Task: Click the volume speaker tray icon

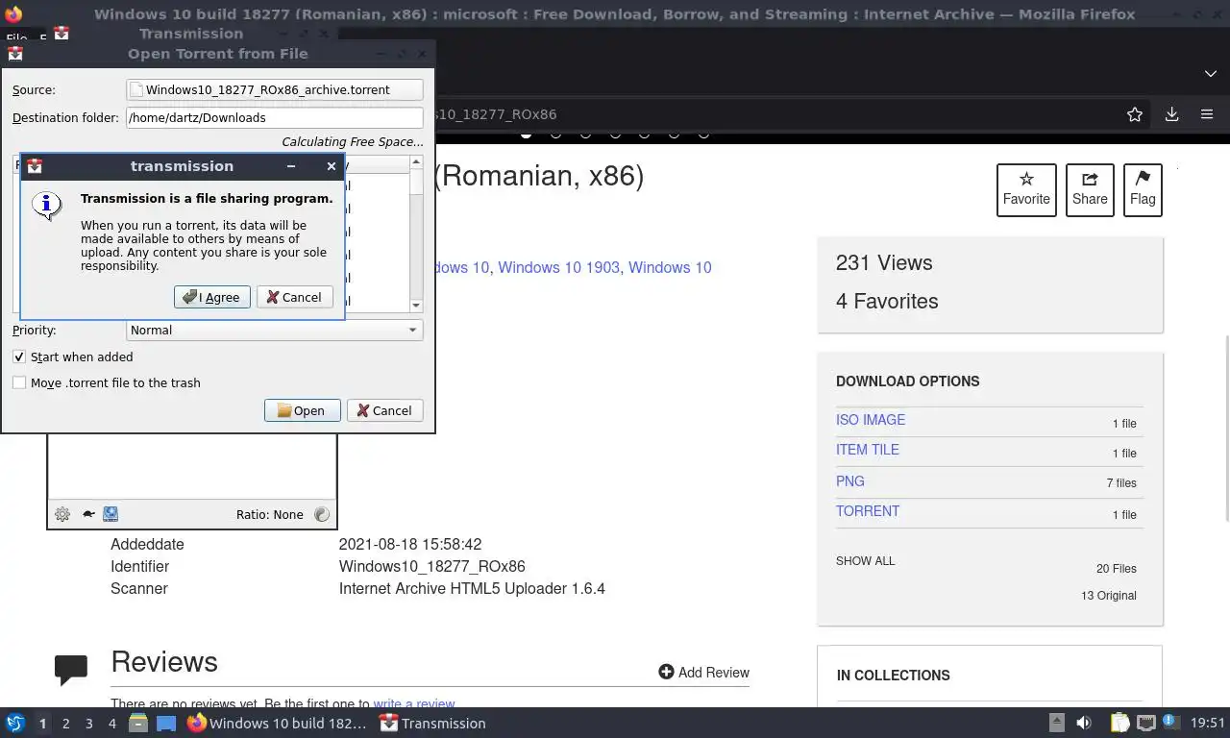Action: click(x=1084, y=723)
